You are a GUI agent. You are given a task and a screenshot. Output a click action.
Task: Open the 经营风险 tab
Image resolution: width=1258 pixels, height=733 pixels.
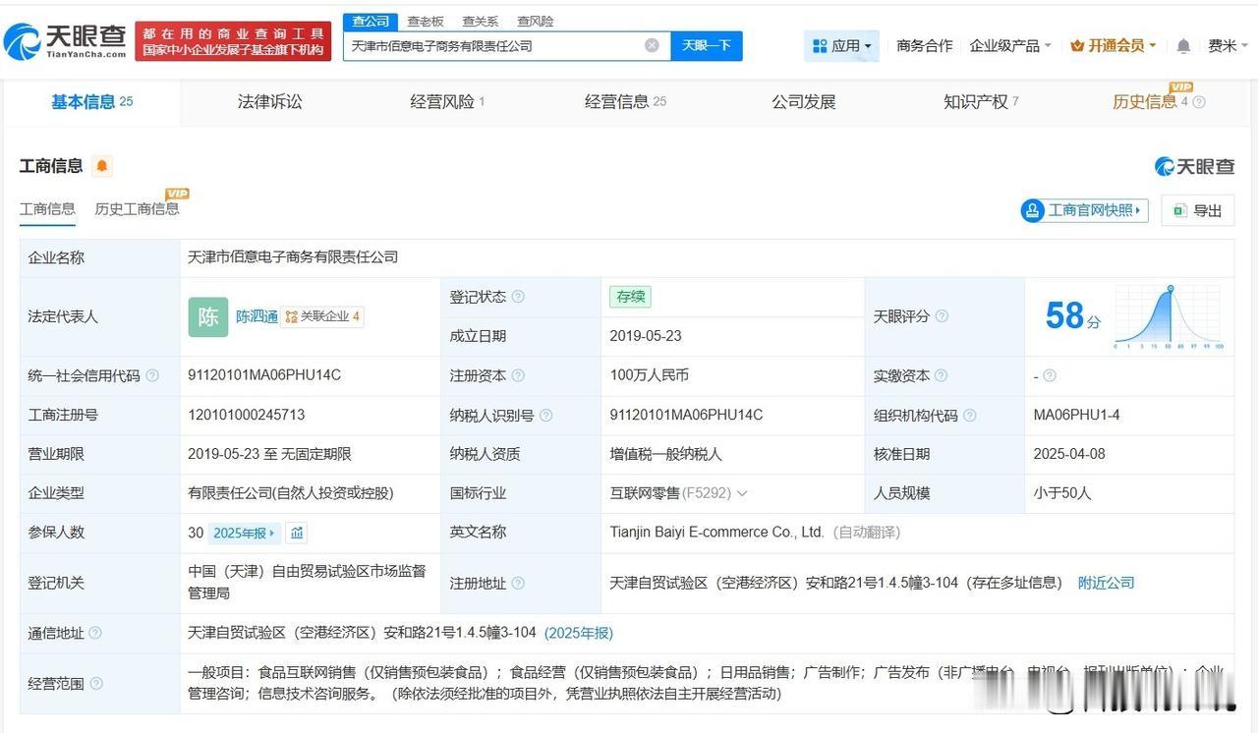coord(447,102)
